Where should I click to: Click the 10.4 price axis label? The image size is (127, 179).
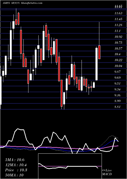[117, 54]
